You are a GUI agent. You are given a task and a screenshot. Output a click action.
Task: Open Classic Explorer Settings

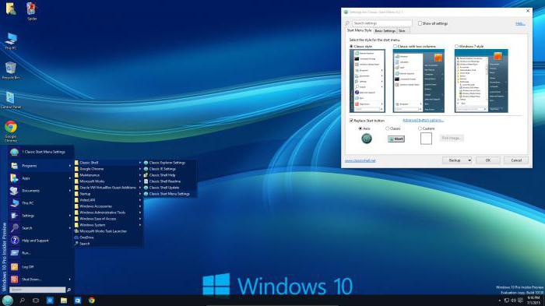(x=170, y=163)
